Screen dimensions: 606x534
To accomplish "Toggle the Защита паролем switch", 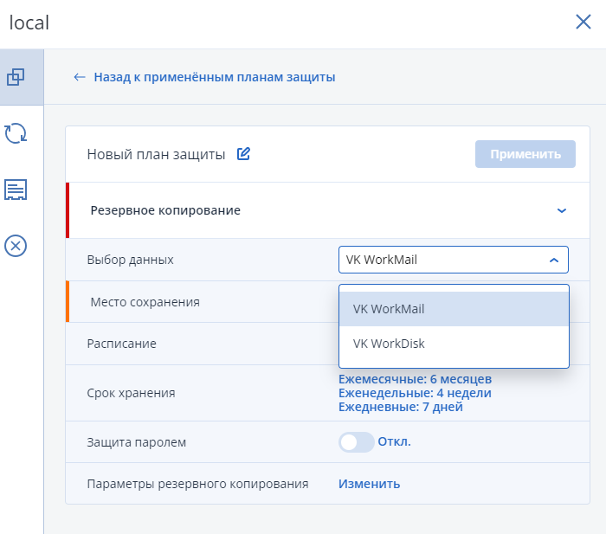I will [357, 442].
